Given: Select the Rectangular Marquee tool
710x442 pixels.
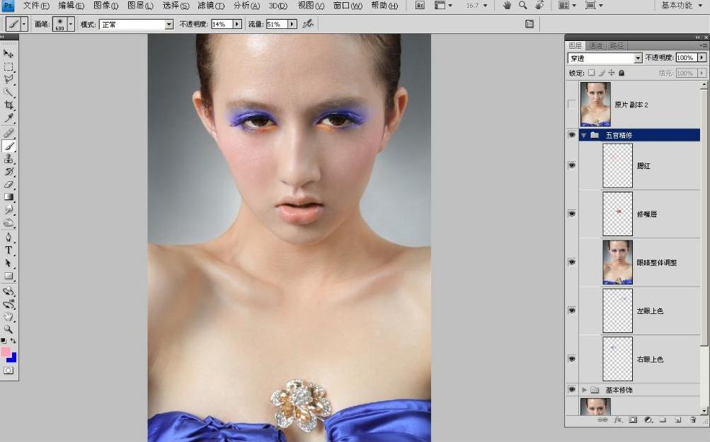Looking at the screenshot, I should 8,67.
